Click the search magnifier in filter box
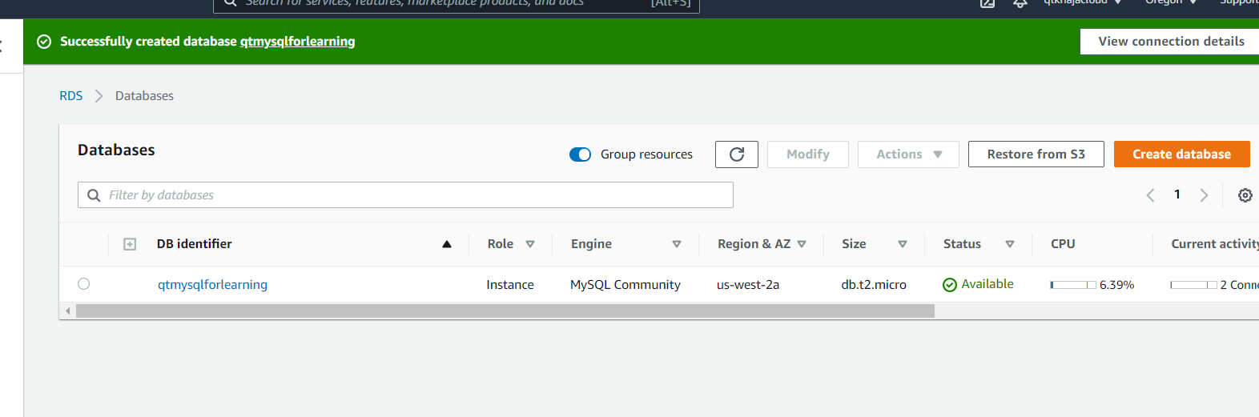The width and height of the screenshot is (1259, 417). point(94,195)
